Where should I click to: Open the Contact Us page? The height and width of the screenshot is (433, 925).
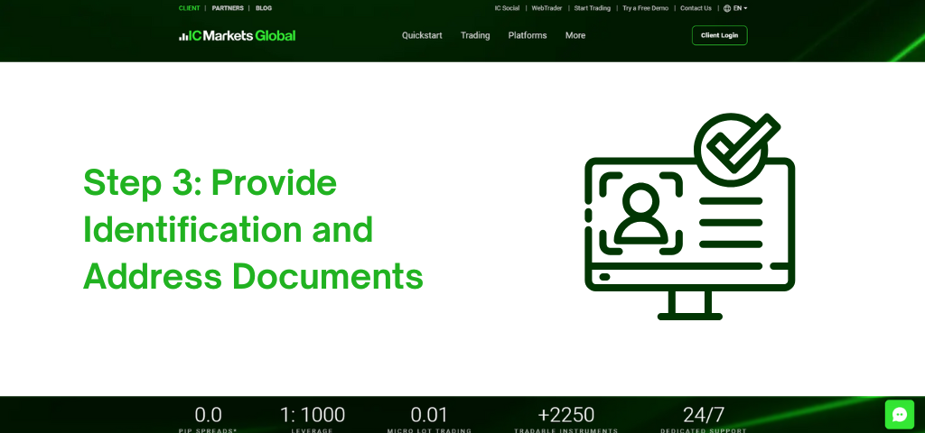696,8
